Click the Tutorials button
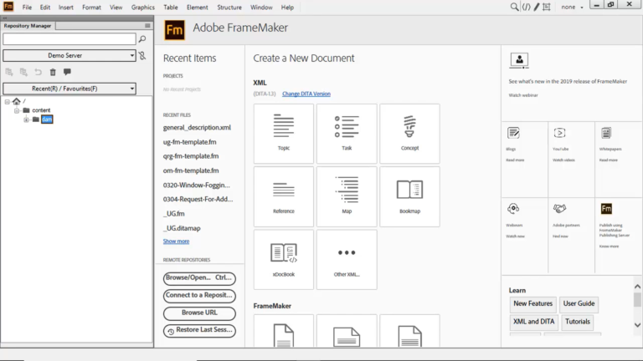Image resolution: width=643 pixels, height=361 pixels. [x=578, y=322]
